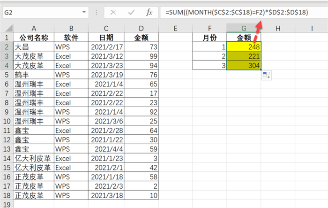Click yellow cell G2 with value 248
Image resolution: width=328 pixels, height=208 pixels.
pos(244,47)
